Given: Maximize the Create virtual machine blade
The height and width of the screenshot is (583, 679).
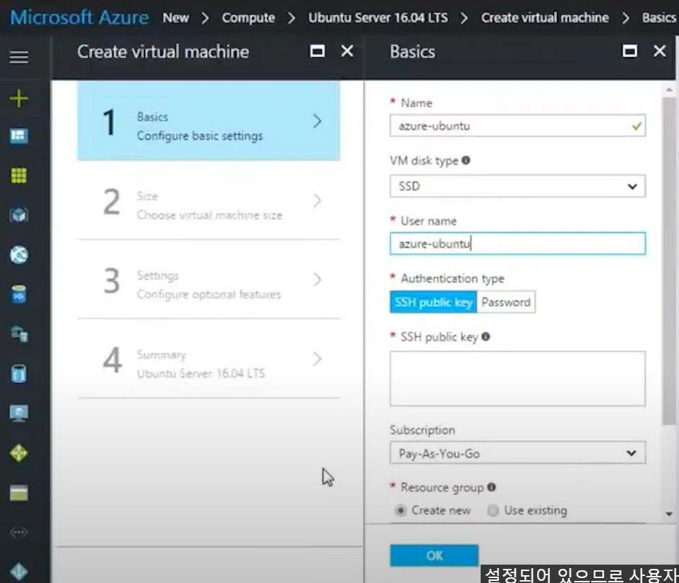Looking at the screenshot, I should [318, 51].
